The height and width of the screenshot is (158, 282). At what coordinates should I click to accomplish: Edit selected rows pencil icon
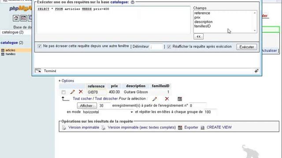click(x=155, y=99)
